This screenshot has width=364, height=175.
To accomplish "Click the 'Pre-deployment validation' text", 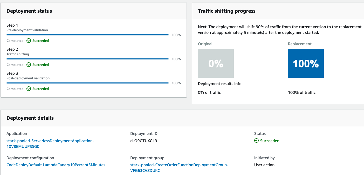I will point(27,30).
